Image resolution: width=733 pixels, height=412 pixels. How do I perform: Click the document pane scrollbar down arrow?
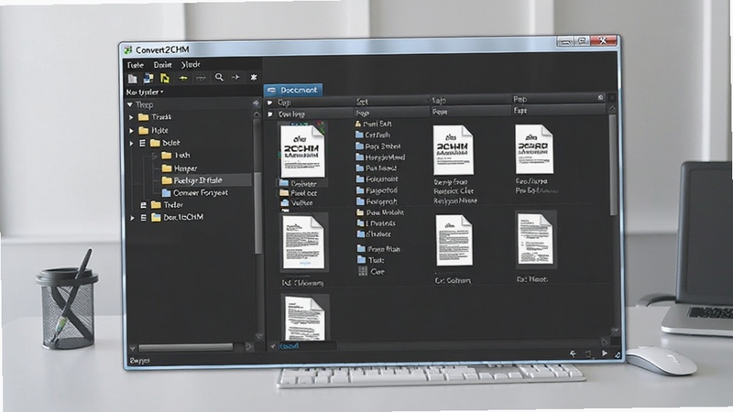click(615, 331)
